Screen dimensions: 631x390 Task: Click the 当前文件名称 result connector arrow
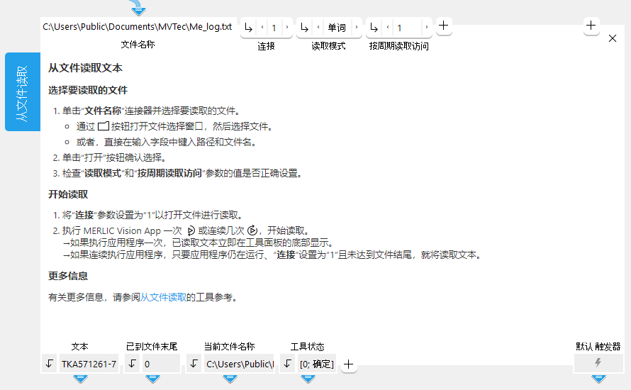pyautogui.click(x=194, y=364)
